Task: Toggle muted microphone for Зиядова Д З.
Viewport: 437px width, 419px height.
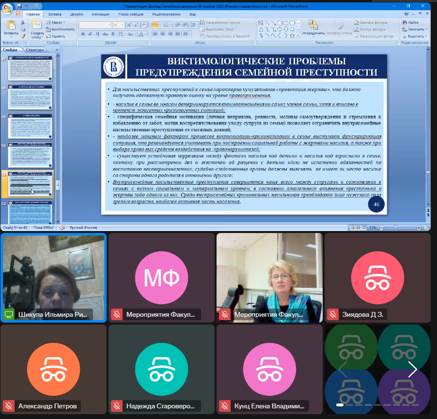Action: coord(332,314)
